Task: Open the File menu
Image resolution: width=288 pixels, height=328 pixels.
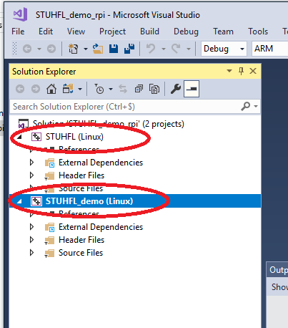Action: (x=18, y=32)
